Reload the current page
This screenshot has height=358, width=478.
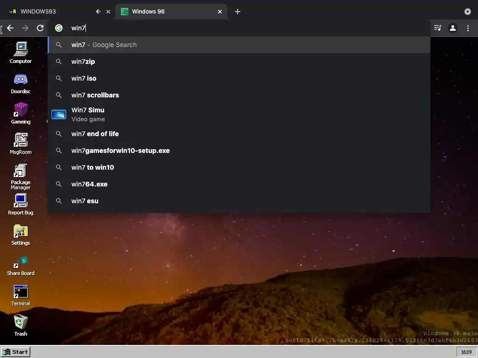tap(40, 28)
